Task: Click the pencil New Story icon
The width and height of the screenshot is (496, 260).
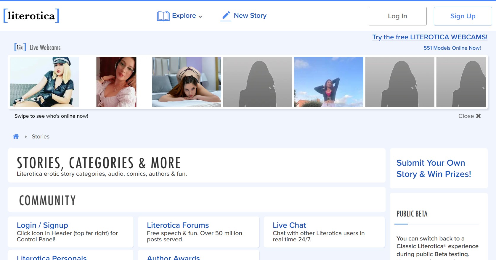Action: coord(226,16)
